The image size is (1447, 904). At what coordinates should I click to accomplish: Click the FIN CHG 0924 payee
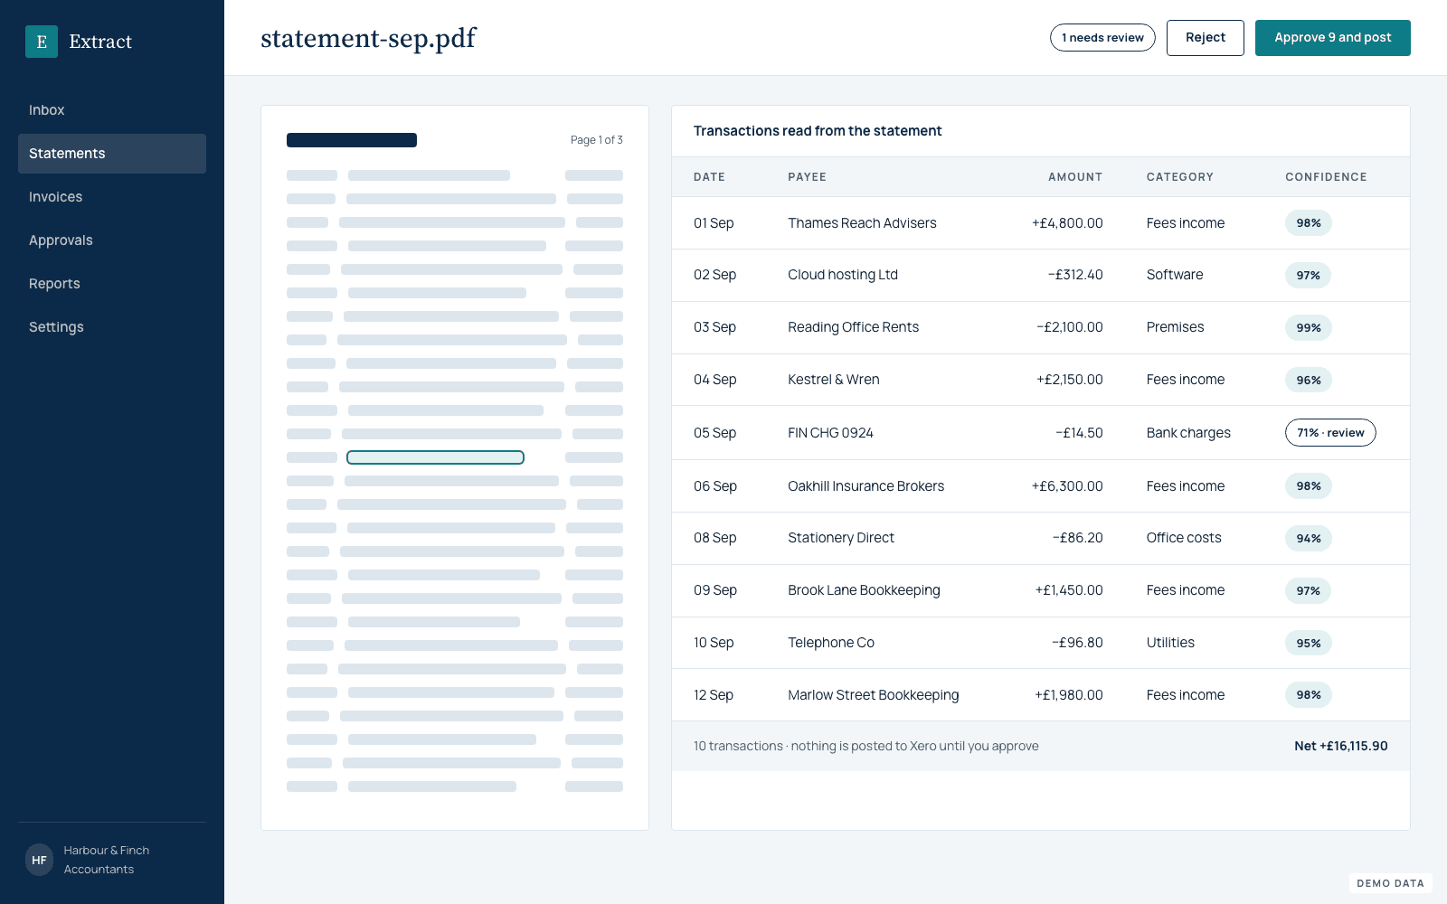coord(830,433)
